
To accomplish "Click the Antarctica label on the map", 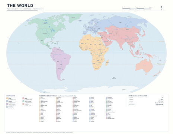I will click(x=124, y=90).
